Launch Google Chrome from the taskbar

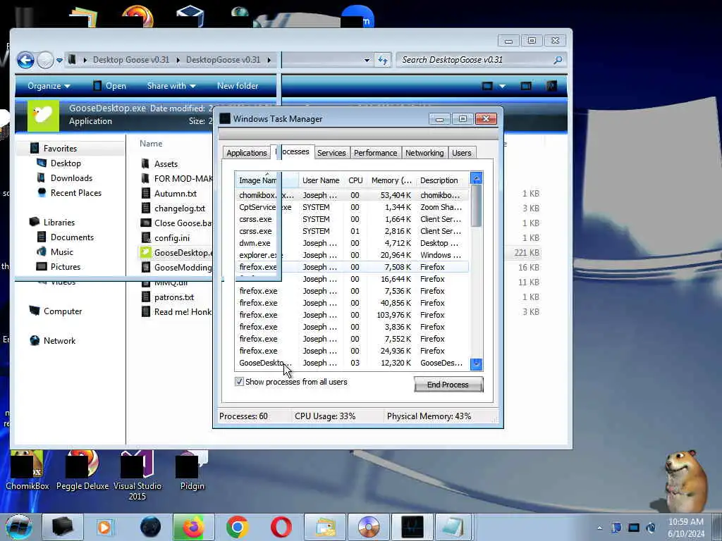point(238,527)
